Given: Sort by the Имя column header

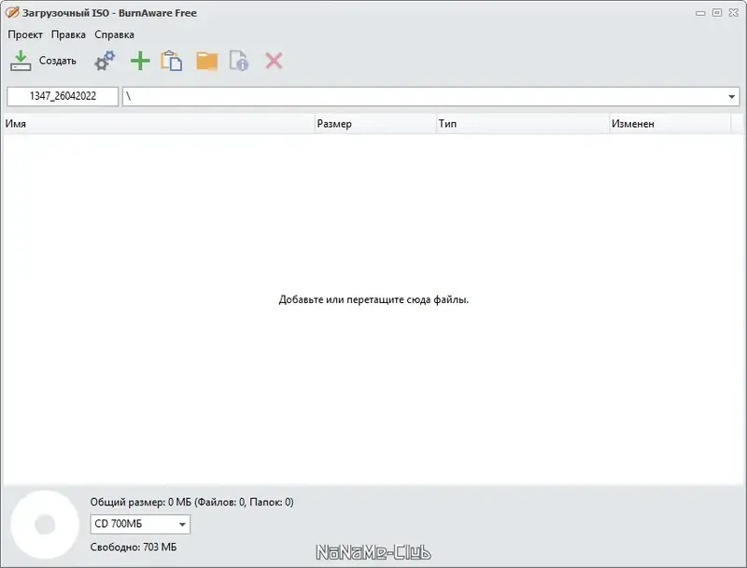Looking at the screenshot, I should click(159, 124).
